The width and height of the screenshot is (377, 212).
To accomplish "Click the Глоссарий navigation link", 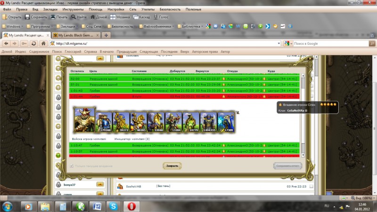I will (73, 52).
